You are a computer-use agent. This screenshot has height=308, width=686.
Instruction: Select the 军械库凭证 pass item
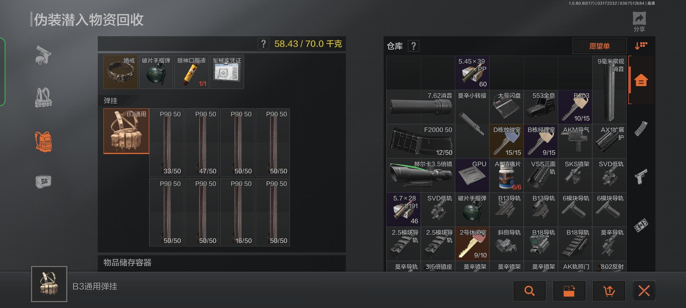227,72
